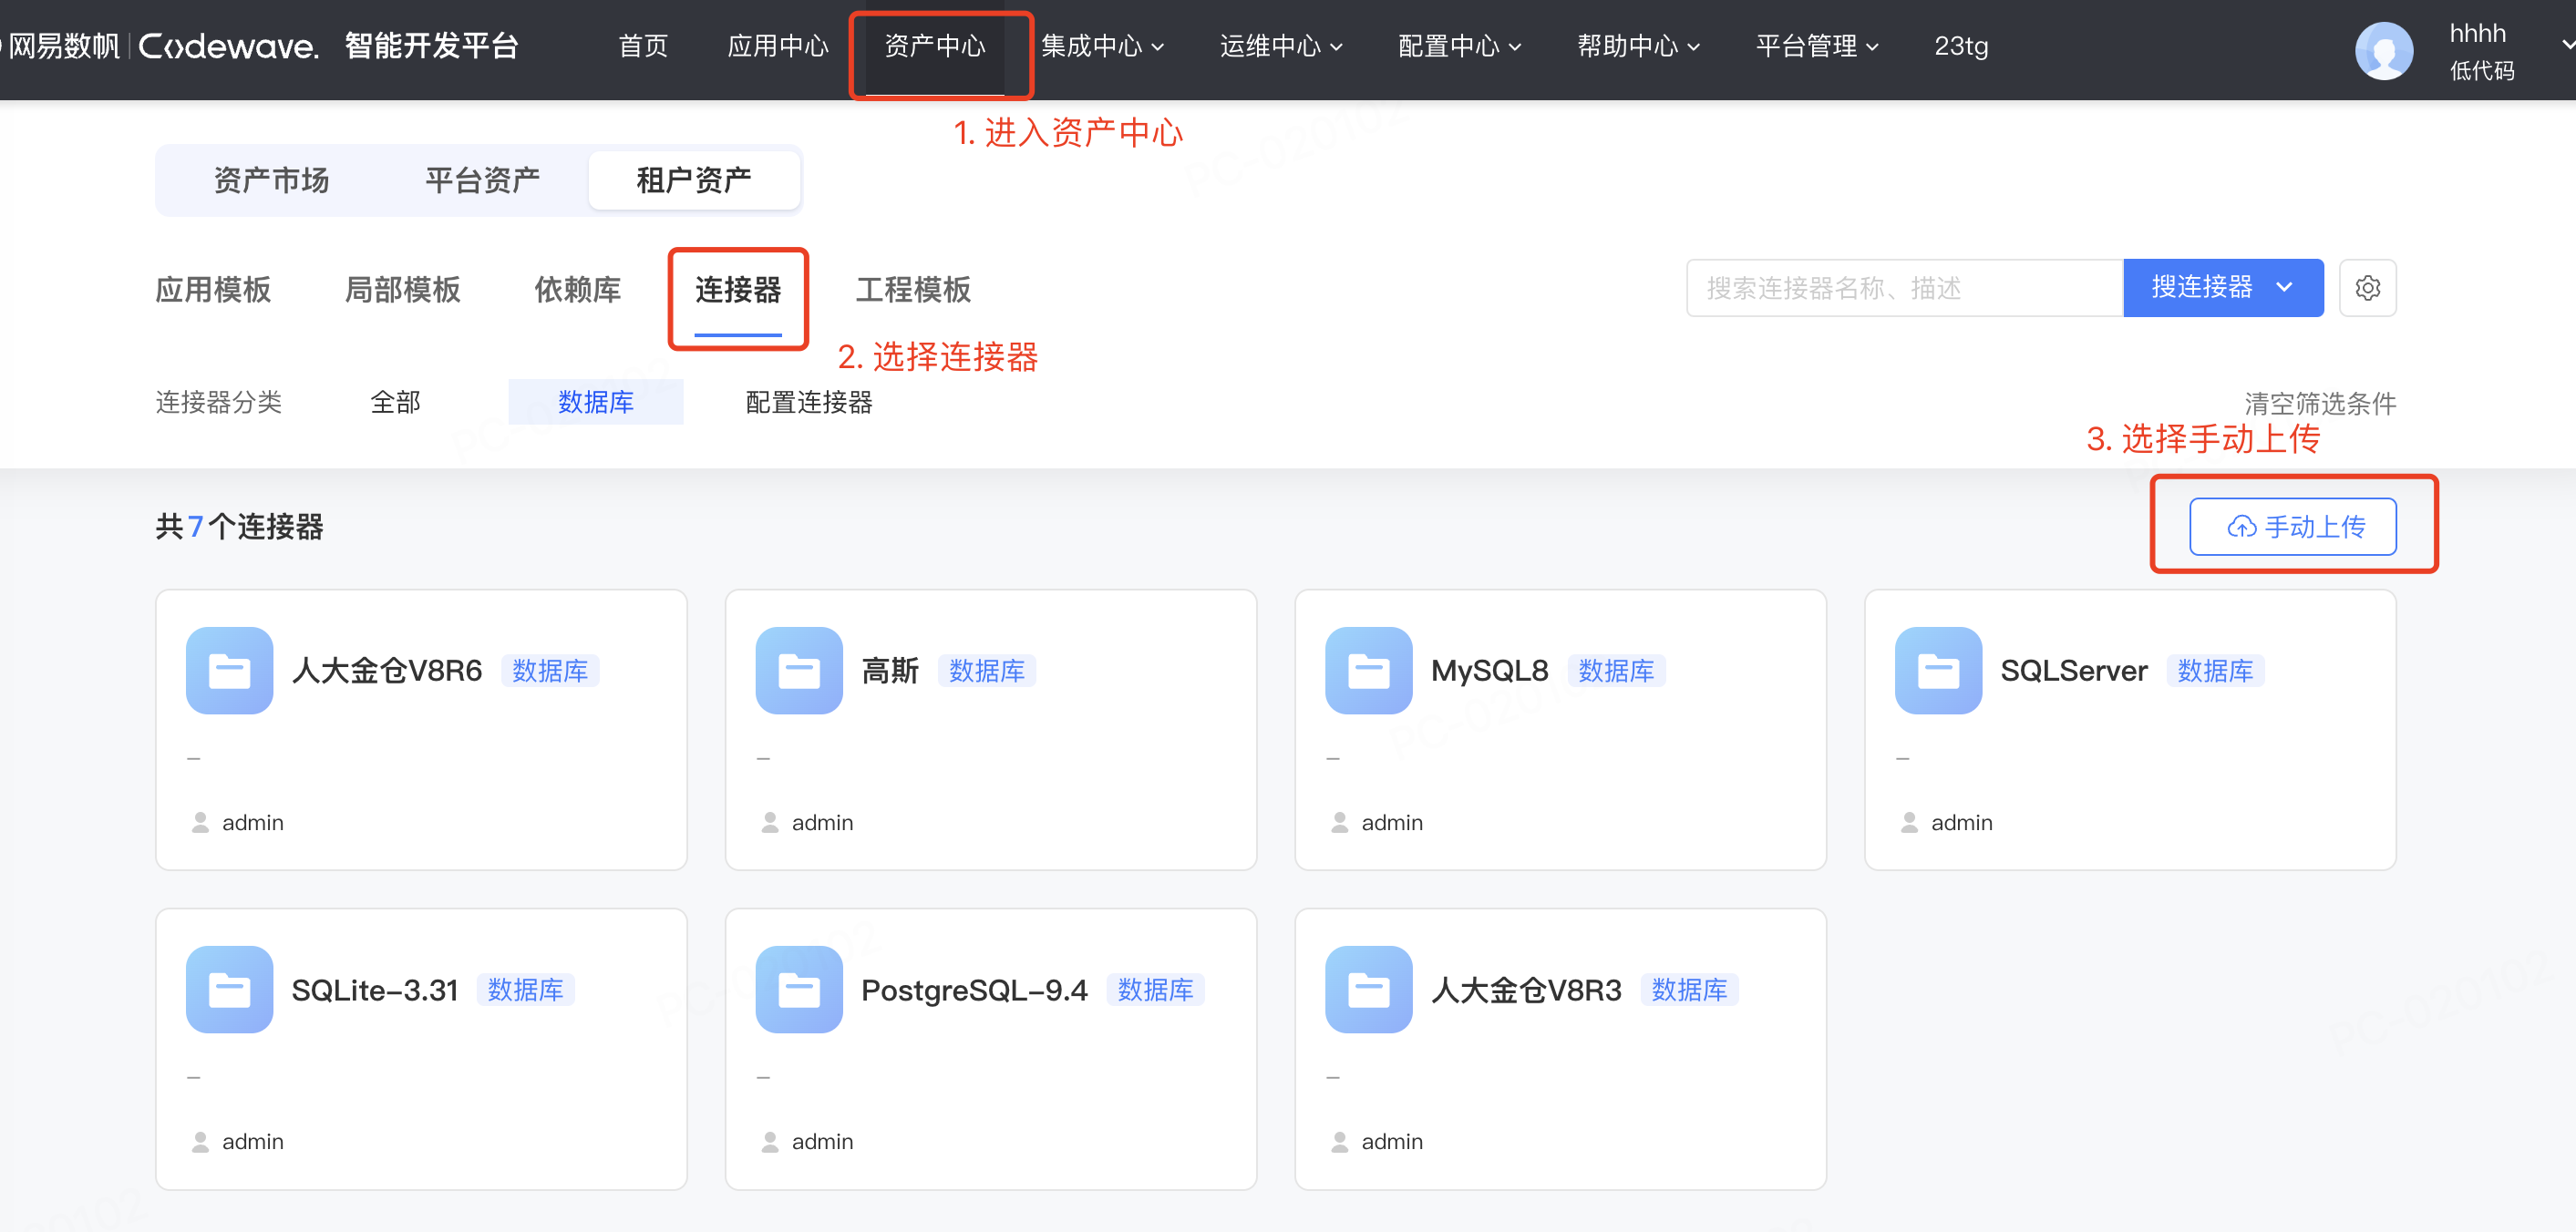
Task: Open the 应用模板 tab
Action: [213, 290]
